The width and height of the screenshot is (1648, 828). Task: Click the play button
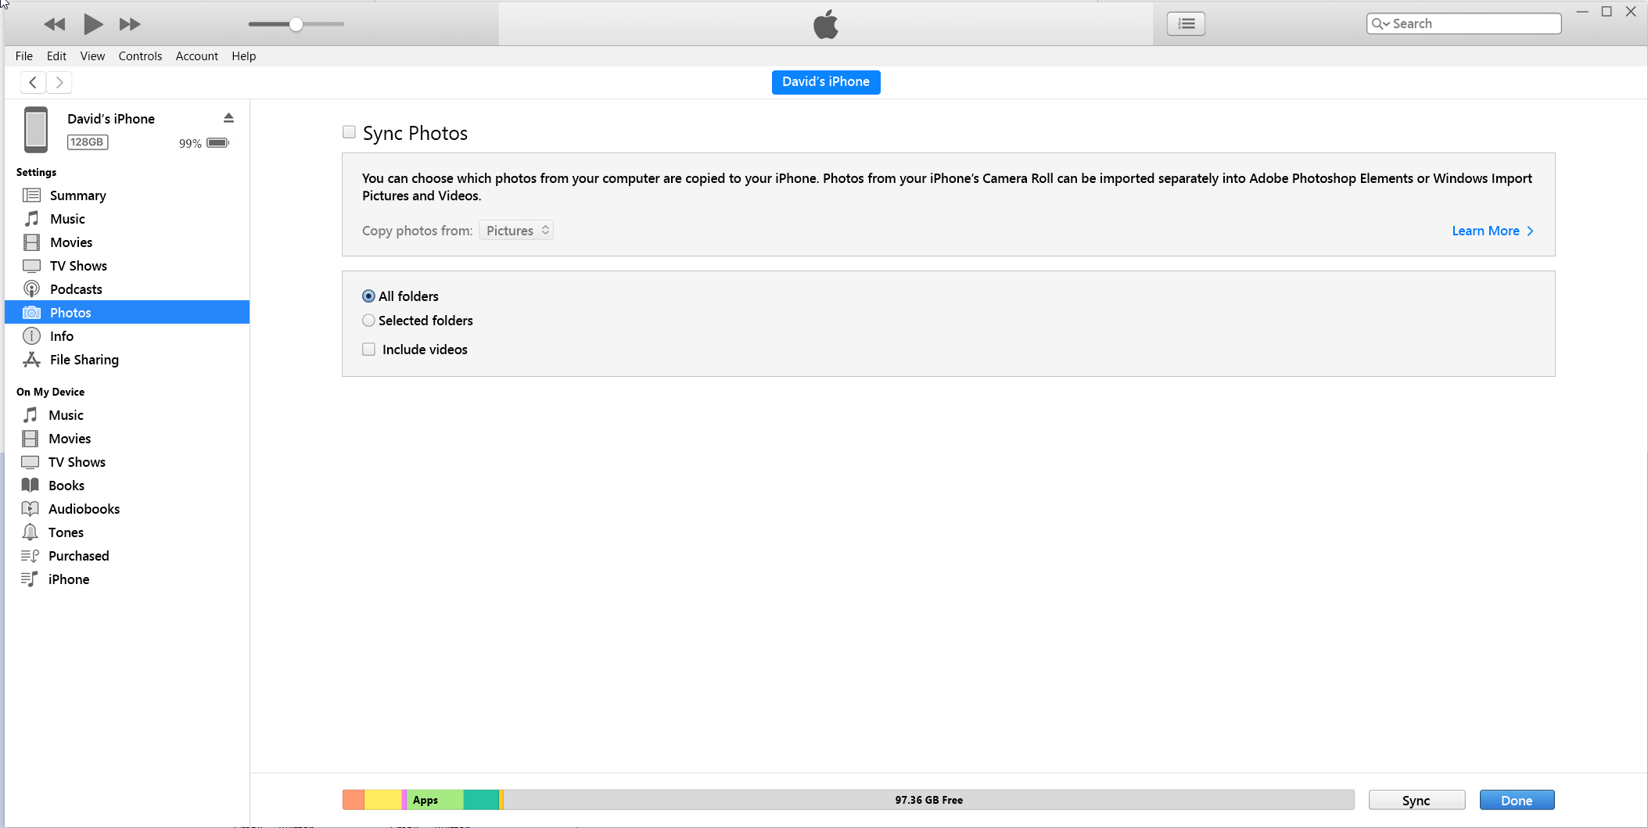[93, 24]
